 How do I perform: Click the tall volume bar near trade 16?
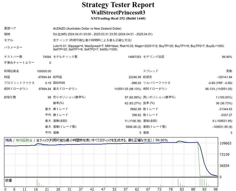(x=37, y=183)
